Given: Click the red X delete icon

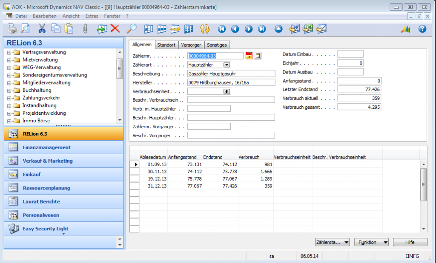Looking at the screenshot, I should 115,28.
